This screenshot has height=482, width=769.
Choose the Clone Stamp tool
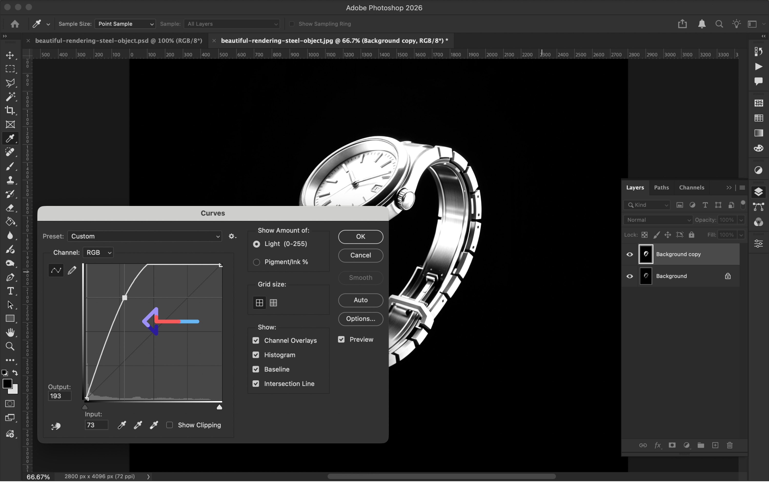(10, 180)
